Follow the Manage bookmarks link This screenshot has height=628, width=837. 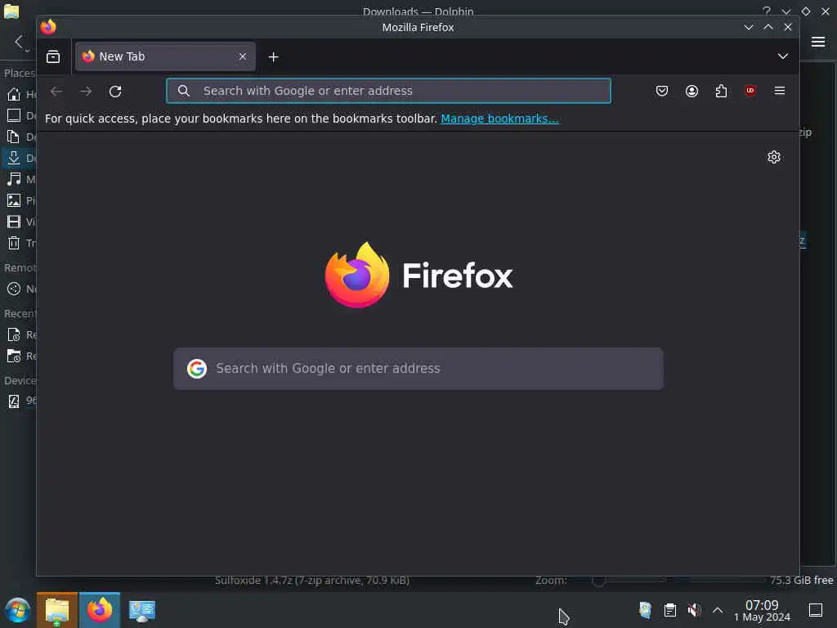point(499,119)
